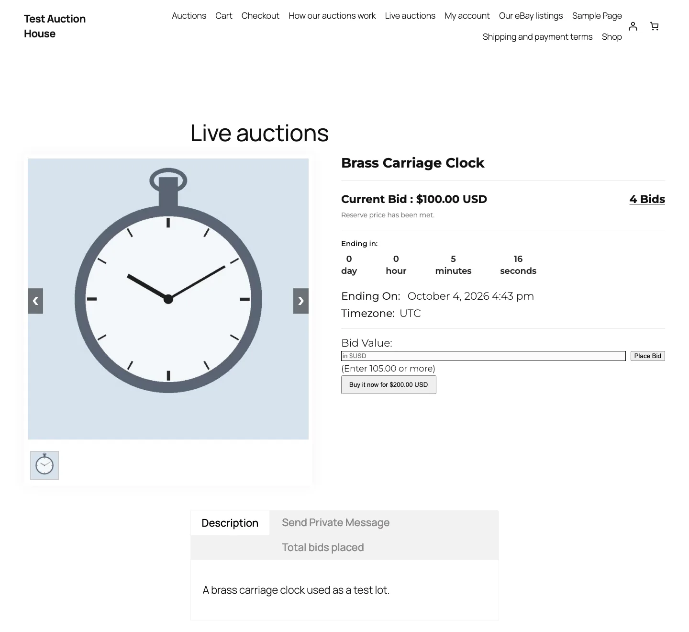Go to the Cart page
Screen dimensions: 689x632
pos(224,16)
